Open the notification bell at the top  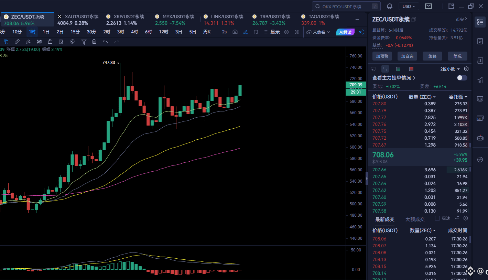(390, 6)
